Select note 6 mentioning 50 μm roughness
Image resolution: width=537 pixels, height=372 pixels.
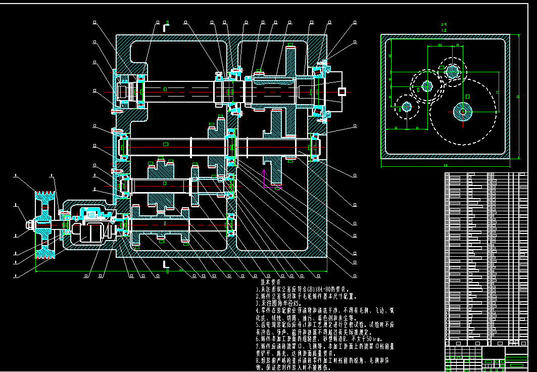(x=319, y=339)
